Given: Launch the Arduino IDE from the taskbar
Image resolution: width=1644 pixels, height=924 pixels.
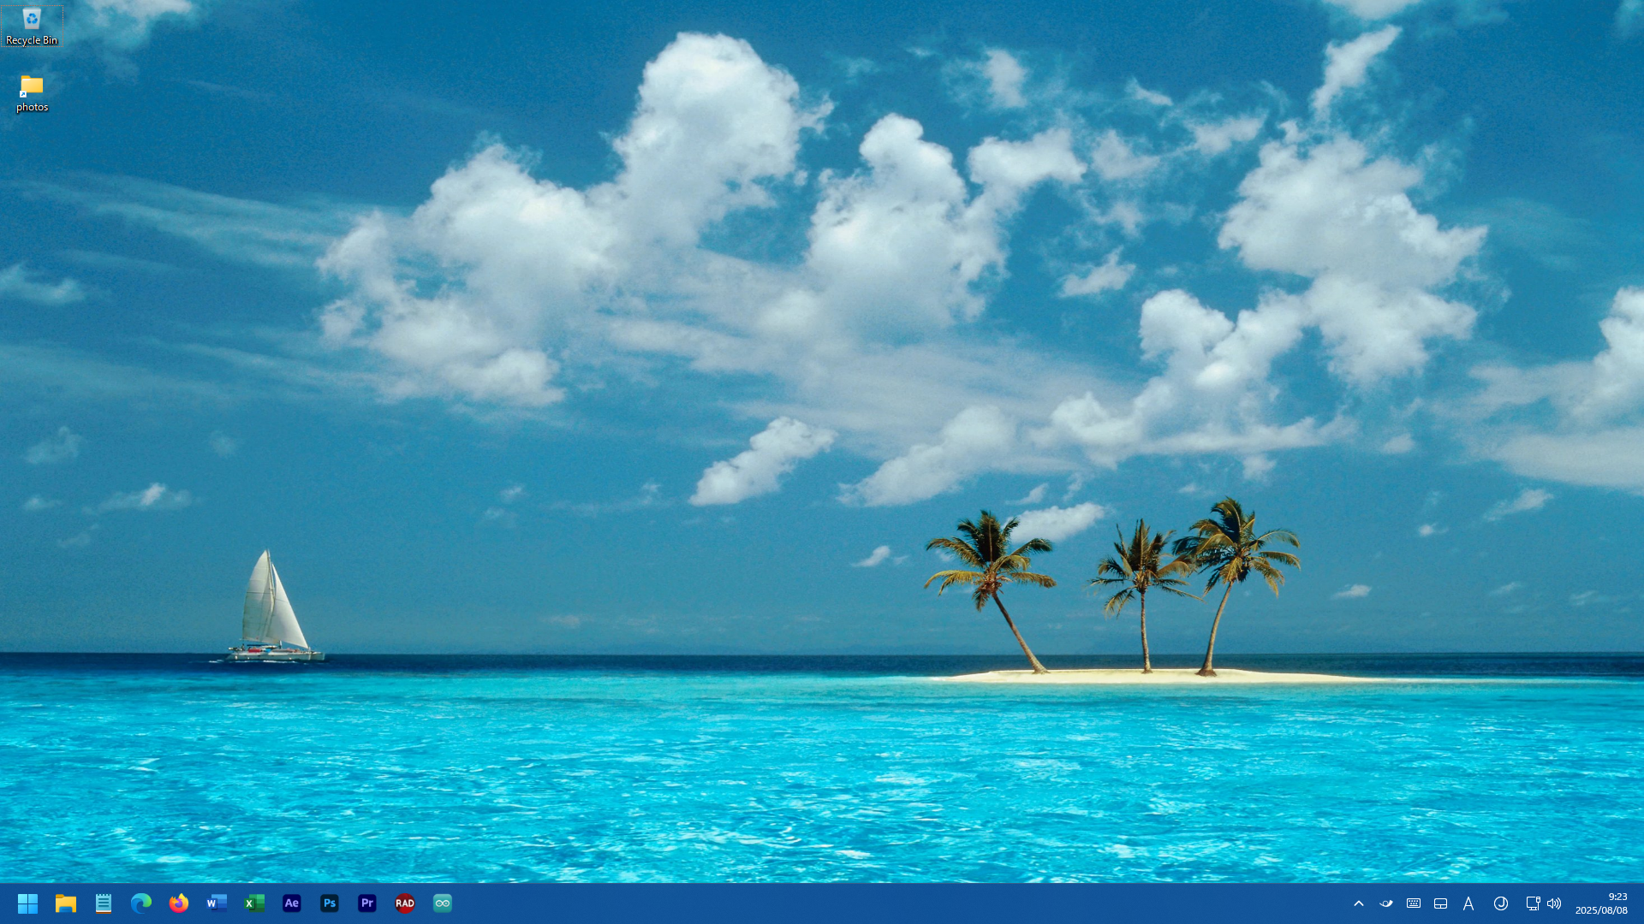Looking at the screenshot, I should coord(443,903).
